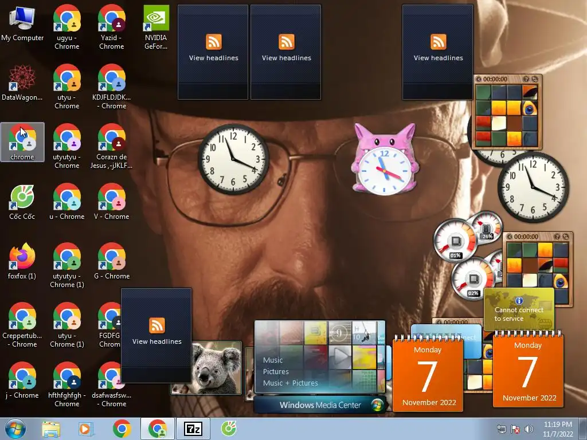Switch to the active Chrome profile taskbar window

point(158,429)
